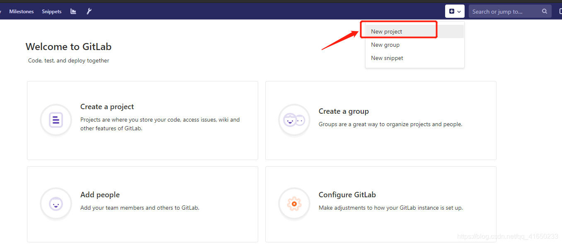
Task: Open the Create a group heading link
Action: click(344, 111)
